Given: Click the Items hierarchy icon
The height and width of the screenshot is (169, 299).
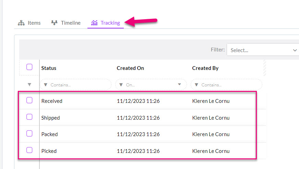Looking at the screenshot, I should pyautogui.click(x=21, y=23).
